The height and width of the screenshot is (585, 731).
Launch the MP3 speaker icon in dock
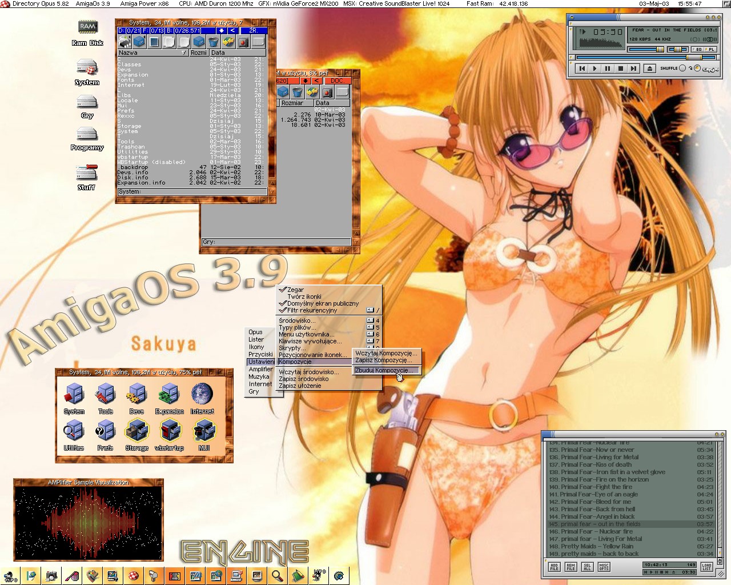pos(10,576)
